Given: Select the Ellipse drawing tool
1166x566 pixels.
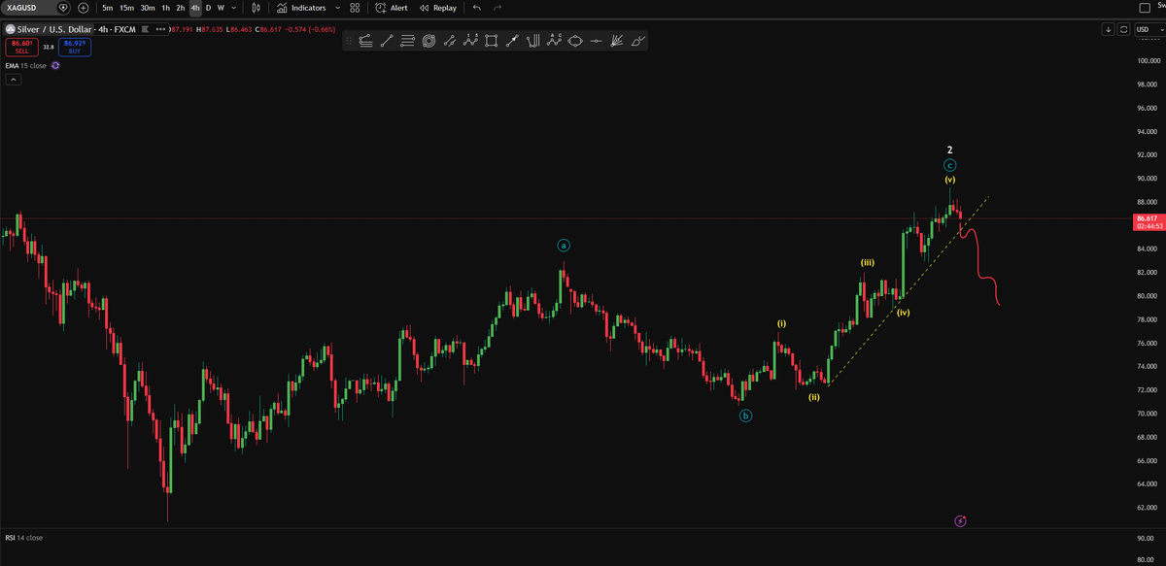Looking at the screenshot, I should tap(574, 41).
